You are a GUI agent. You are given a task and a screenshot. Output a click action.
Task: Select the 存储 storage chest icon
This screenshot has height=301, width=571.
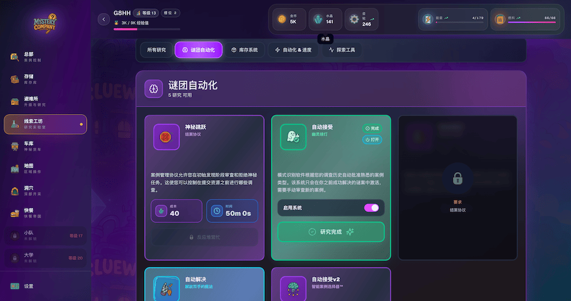[x=15, y=79]
